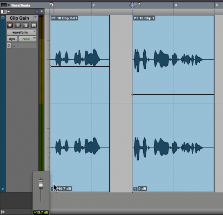
Task: Solo the Clip Gain track
Action: [26, 25]
